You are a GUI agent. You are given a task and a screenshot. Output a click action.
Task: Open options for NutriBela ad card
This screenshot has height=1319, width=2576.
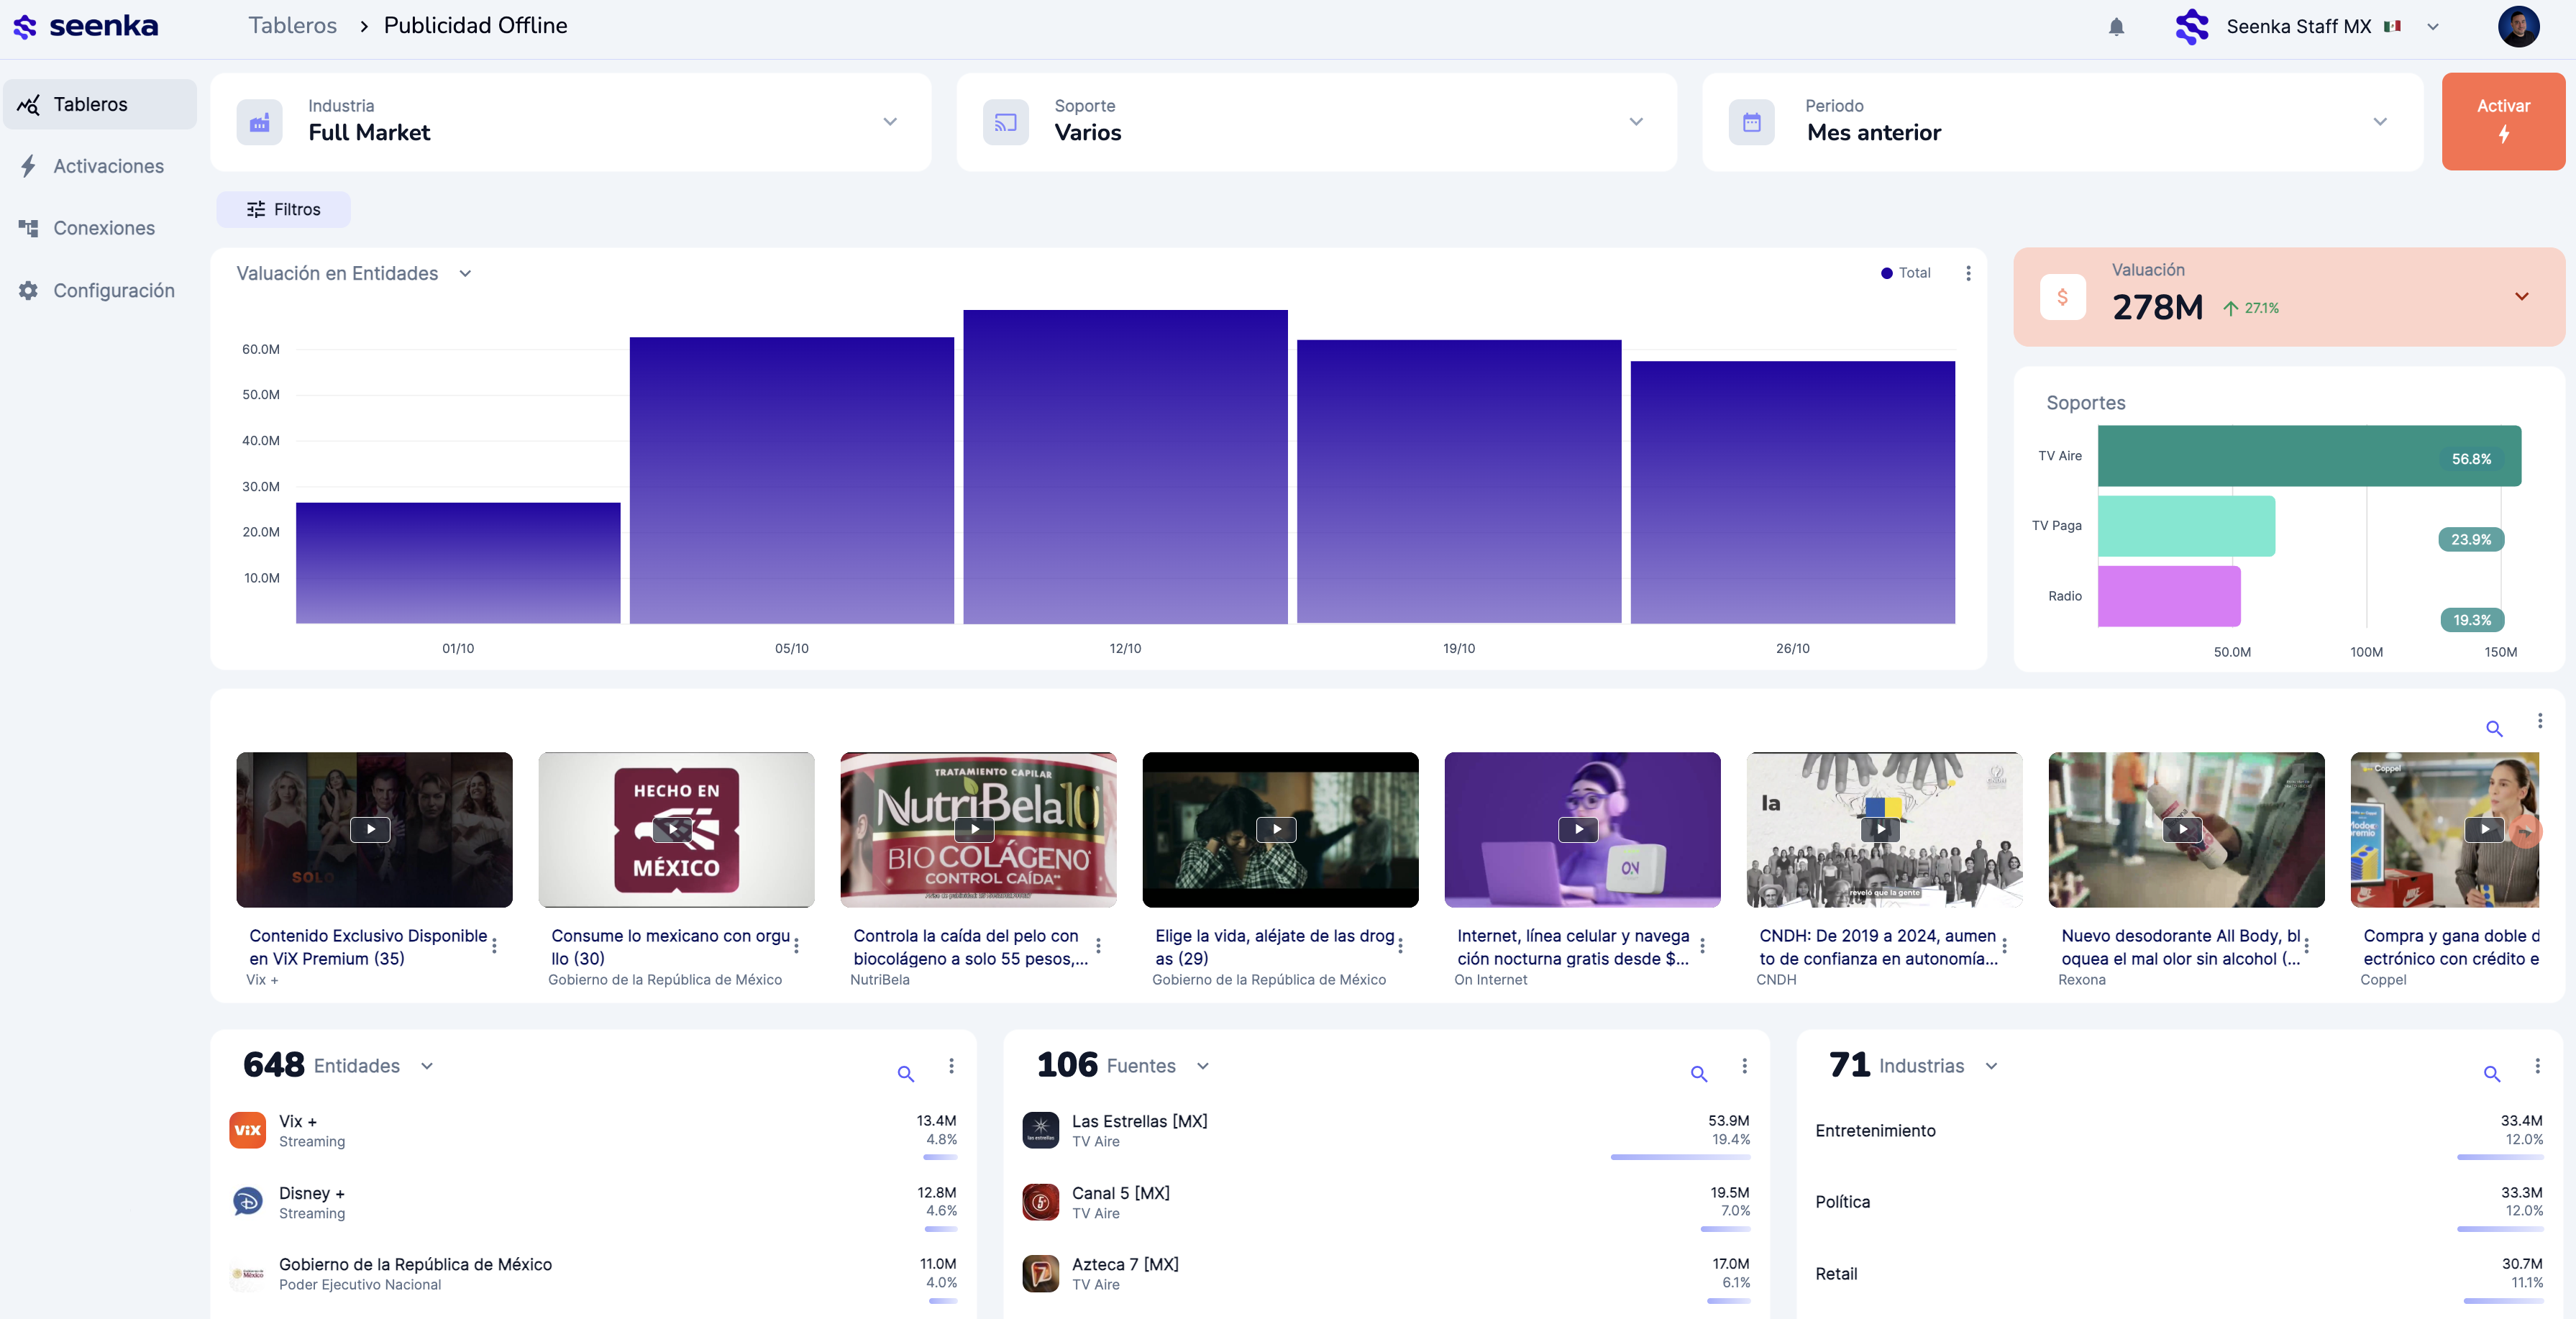pos(1098,946)
